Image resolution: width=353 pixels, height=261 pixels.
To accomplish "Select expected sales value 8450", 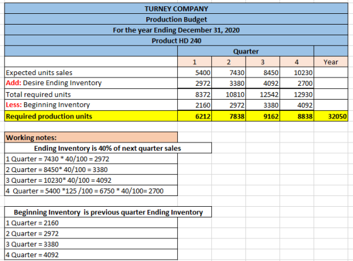I will coord(262,72).
